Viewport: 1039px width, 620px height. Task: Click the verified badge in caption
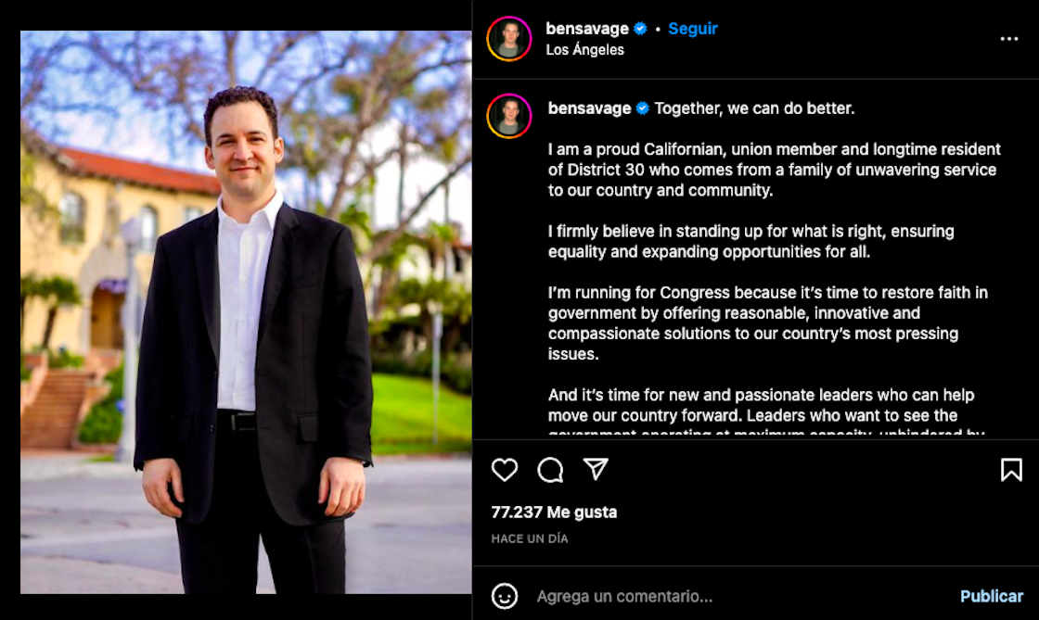coord(642,108)
